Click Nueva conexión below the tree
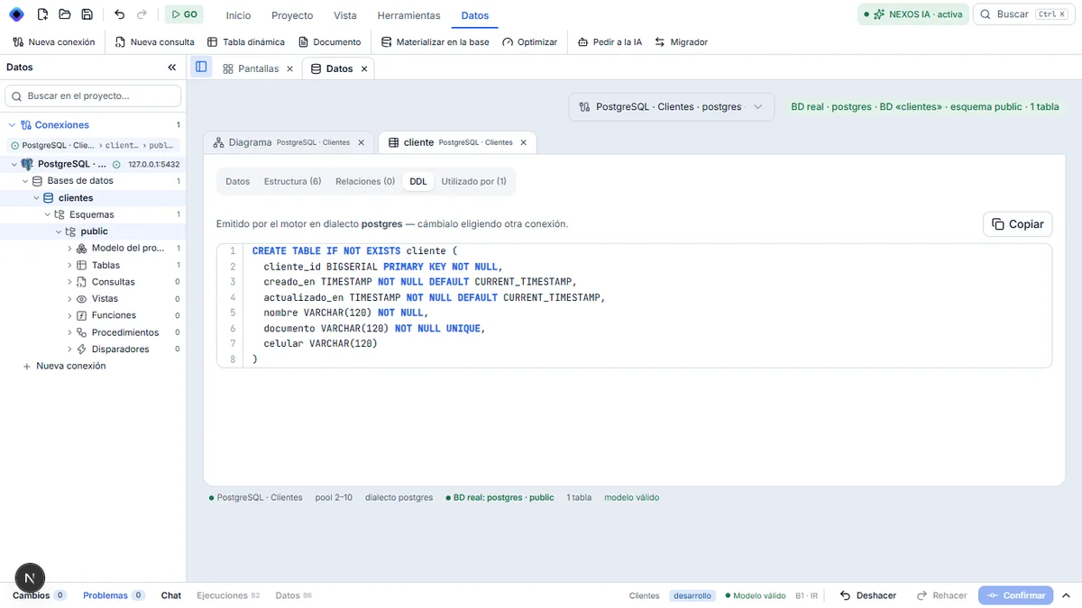 pos(64,367)
